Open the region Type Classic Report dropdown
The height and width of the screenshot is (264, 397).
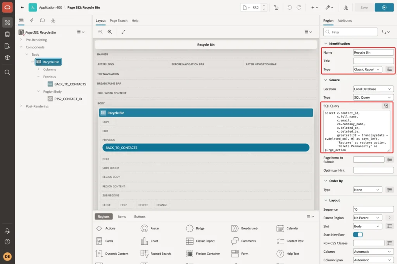coord(368,69)
